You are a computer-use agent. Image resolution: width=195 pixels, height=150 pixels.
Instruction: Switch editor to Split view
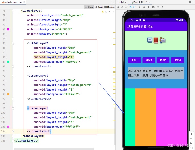(99, 7)
